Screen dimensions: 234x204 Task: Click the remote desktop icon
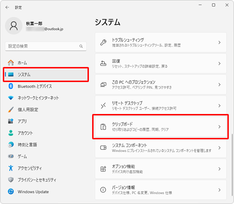(x=103, y=106)
